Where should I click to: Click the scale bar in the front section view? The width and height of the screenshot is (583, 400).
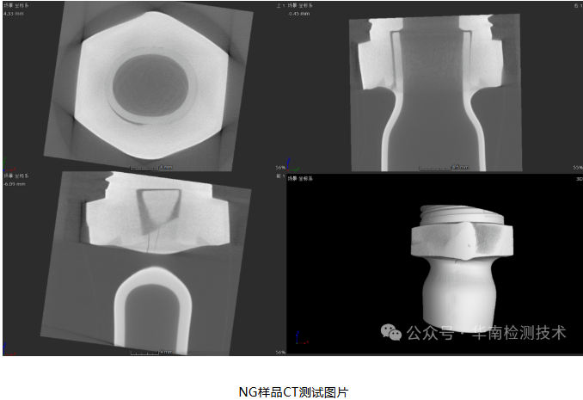pyautogui.click(x=151, y=352)
